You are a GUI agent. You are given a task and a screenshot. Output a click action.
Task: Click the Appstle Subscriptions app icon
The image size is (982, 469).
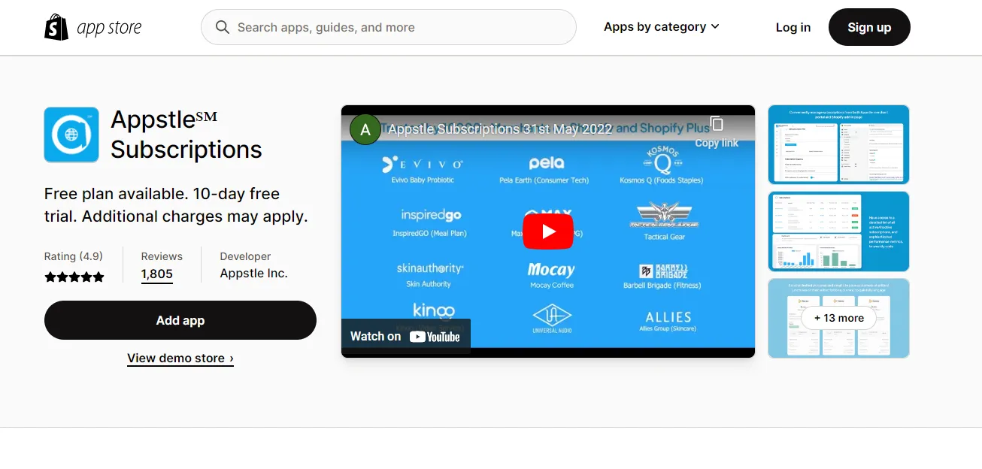tap(71, 135)
